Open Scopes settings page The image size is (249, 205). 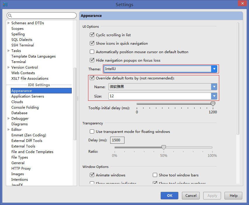click(x=17, y=29)
